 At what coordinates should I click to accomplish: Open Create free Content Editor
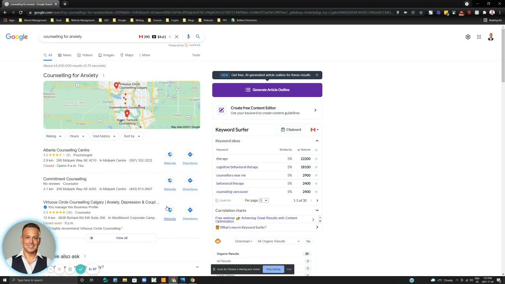click(267, 110)
